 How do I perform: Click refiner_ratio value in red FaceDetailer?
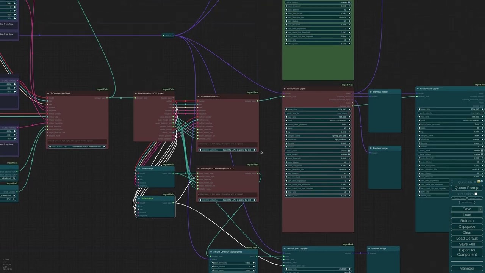point(343,196)
